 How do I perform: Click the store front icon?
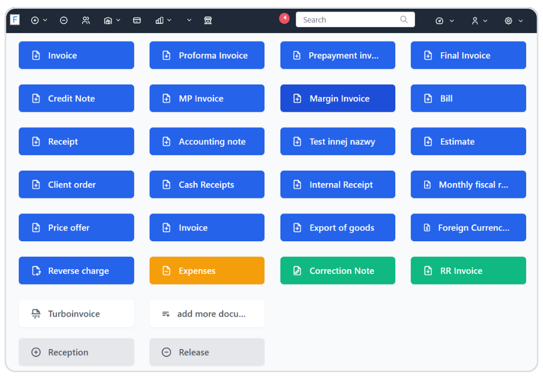tap(207, 20)
